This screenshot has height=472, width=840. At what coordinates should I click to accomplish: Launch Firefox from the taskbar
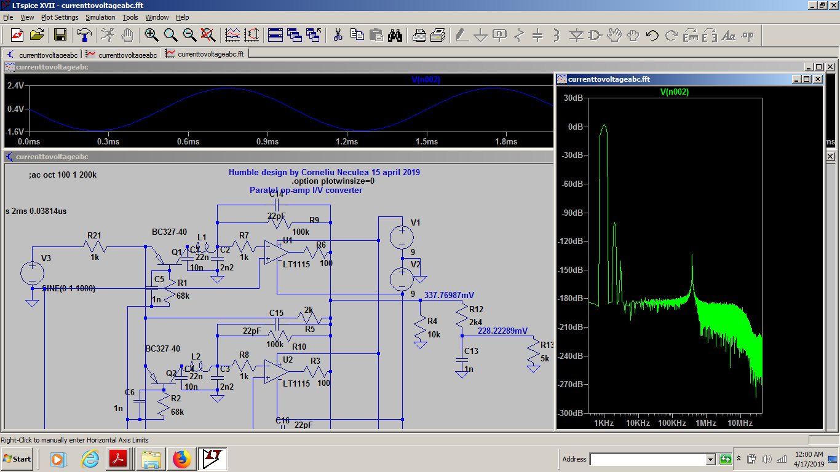[x=181, y=459]
